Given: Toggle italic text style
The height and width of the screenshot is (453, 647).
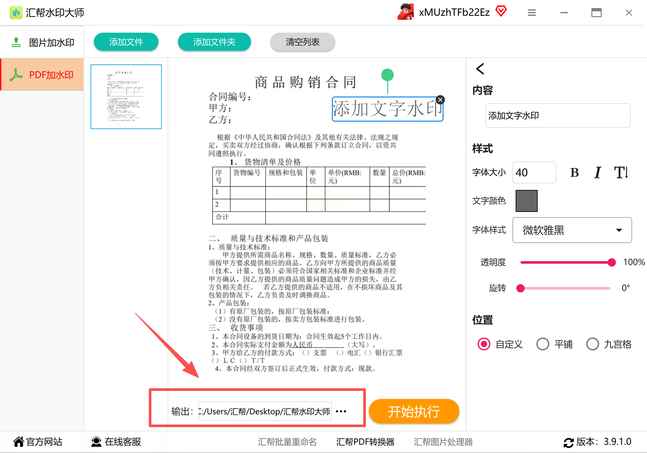Looking at the screenshot, I should click(x=597, y=172).
